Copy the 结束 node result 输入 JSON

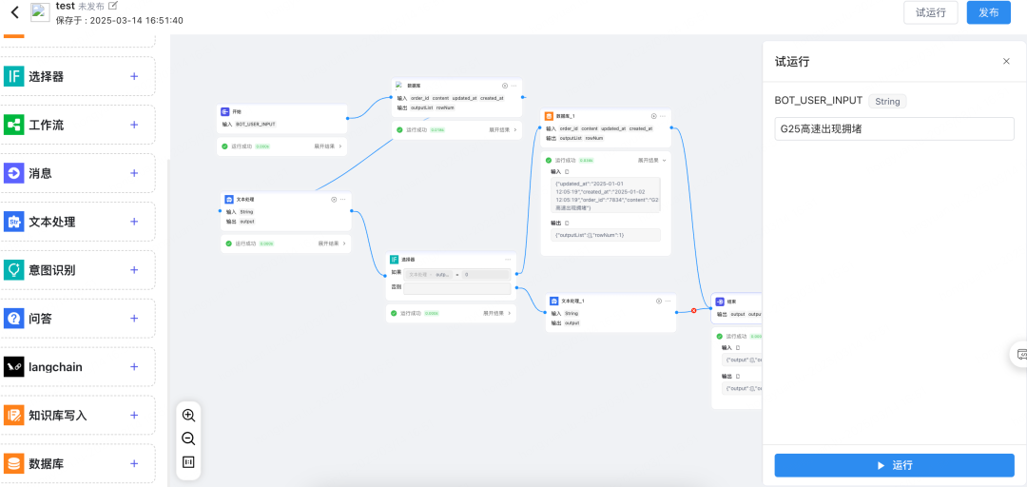[x=738, y=348]
